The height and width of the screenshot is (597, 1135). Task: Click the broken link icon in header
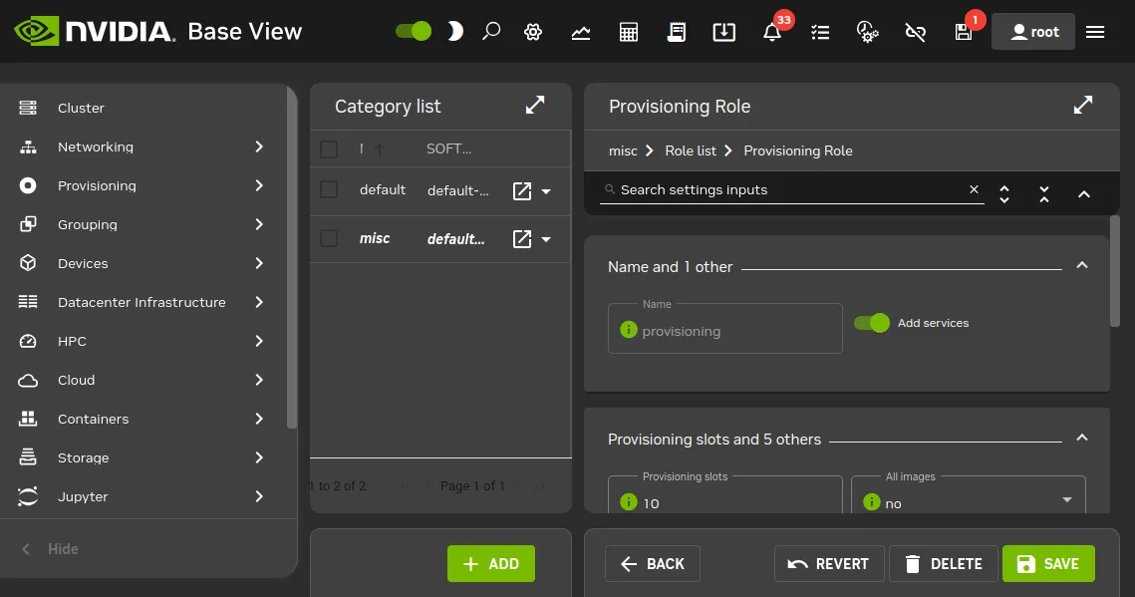[915, 32]
